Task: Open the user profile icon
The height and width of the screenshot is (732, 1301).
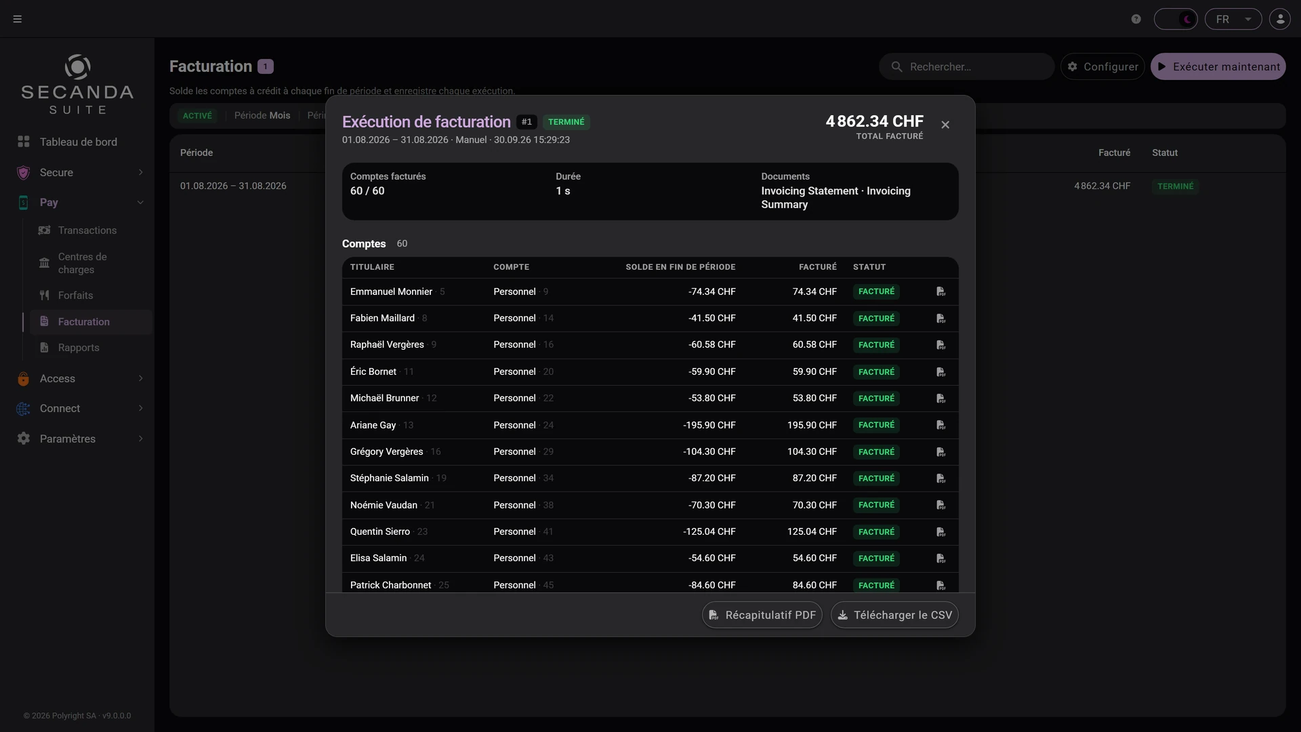Action: click(1280, 19)
